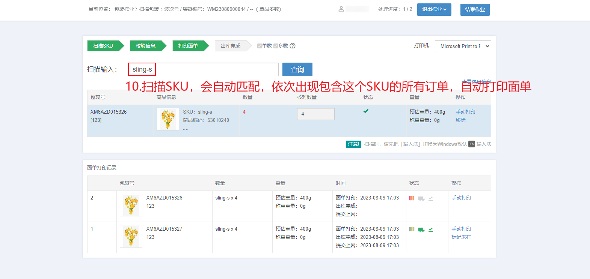Viewport: 590px width, 279px height.
Task: Click the grey truck icon in record row 2
Action: point(421,198)
